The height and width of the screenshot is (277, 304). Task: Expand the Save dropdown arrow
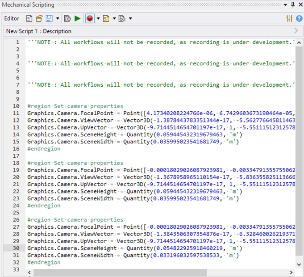click(57, 18)
